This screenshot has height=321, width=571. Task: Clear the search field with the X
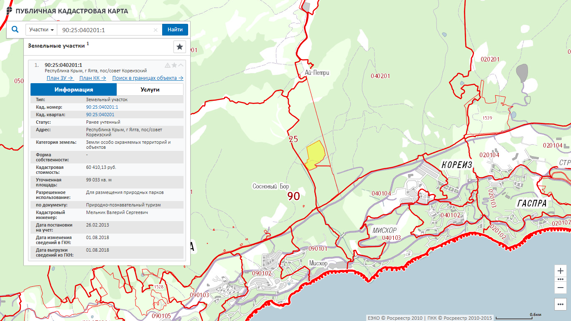(155, 30)
